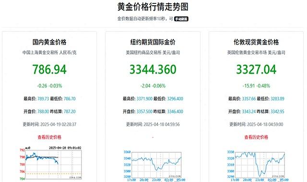Click the 手动刷新 refresh button
This screenshot has height=182, width=307.
[x=181, y=19]
